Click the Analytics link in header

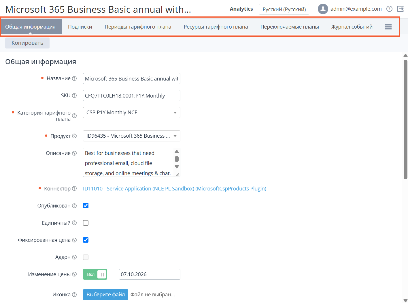[241, 9]
